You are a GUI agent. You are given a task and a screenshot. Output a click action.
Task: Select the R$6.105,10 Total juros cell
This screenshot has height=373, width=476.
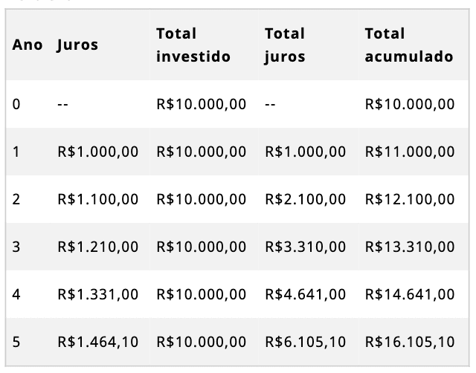[305, 342]
